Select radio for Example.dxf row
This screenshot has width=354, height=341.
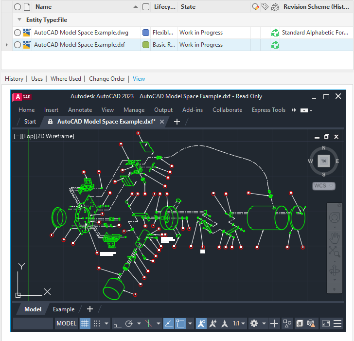tap(18, 45)
